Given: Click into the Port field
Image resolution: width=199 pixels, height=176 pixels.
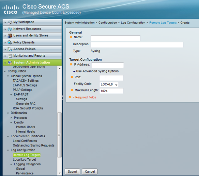Looking at the screenshot, I should [x=112, y=78].
